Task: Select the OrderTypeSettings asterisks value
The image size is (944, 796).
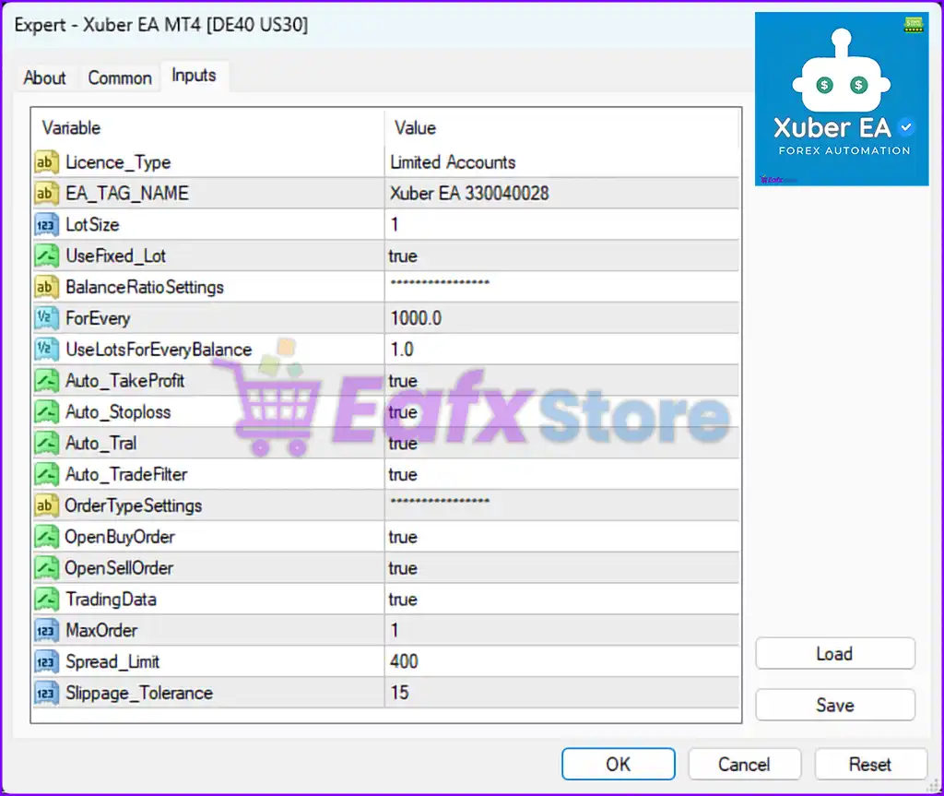Action: pyautogui.click(x=561, y=505)
